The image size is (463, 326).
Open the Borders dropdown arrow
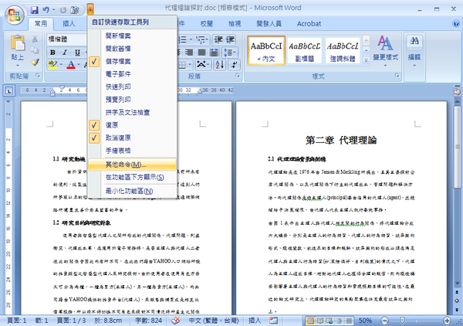pyautogui.click(x=190, y=64)
